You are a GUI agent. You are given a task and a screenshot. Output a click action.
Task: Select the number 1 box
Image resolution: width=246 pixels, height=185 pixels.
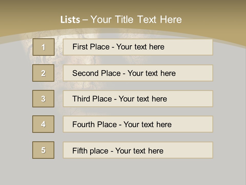coord(43,47)
